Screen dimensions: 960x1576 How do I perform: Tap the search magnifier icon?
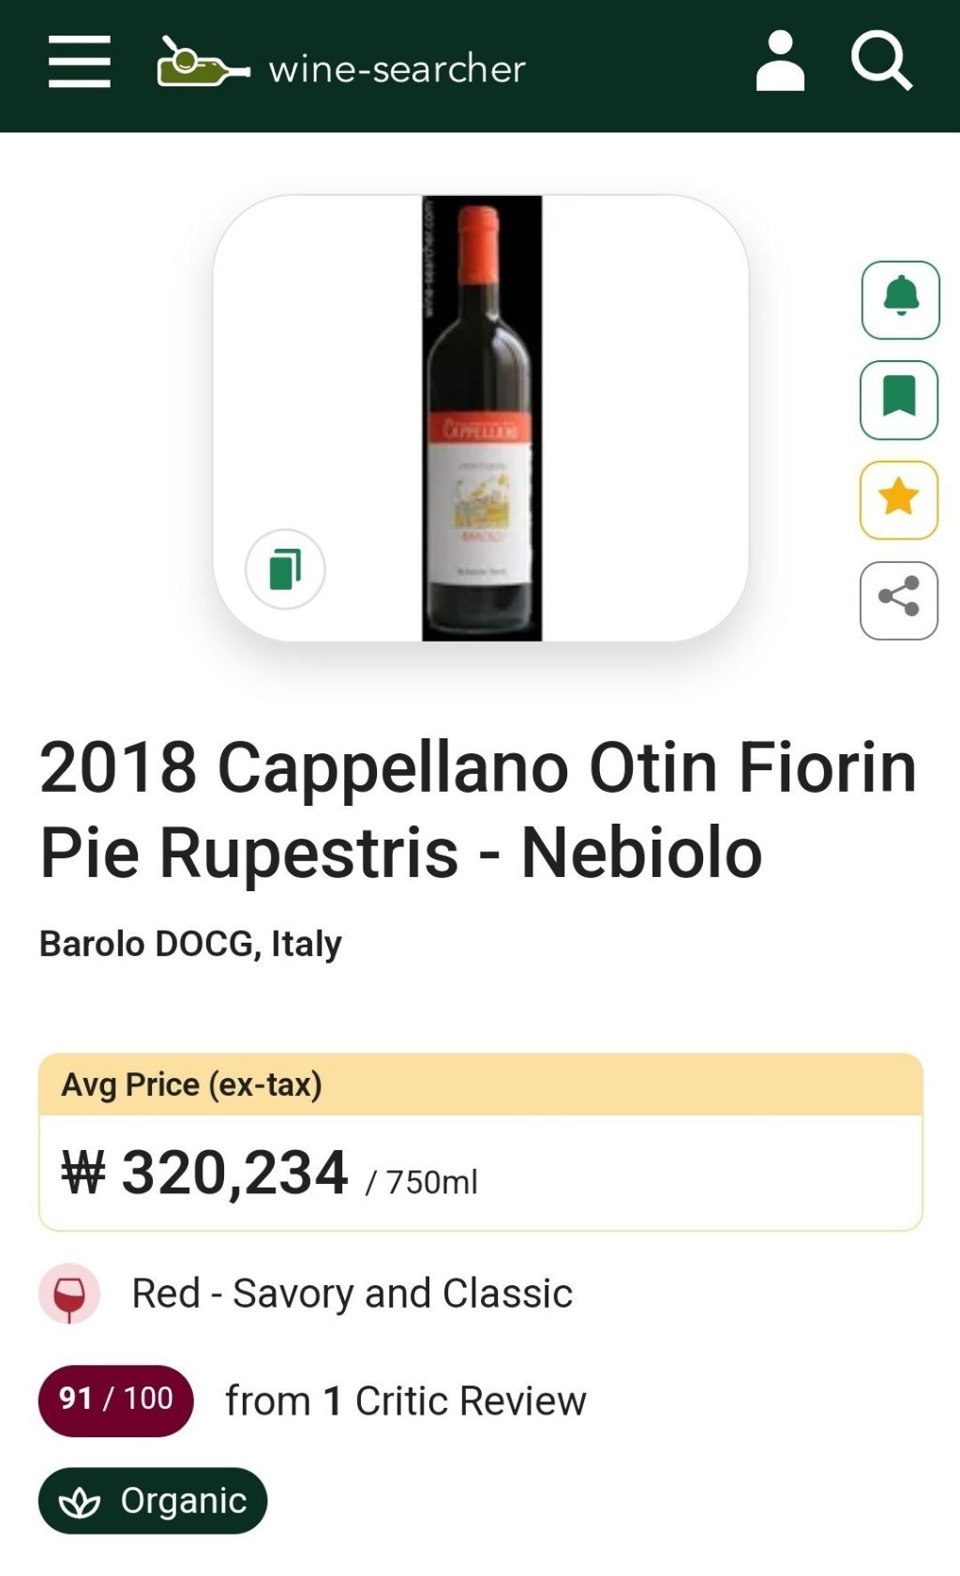point(881,62)
